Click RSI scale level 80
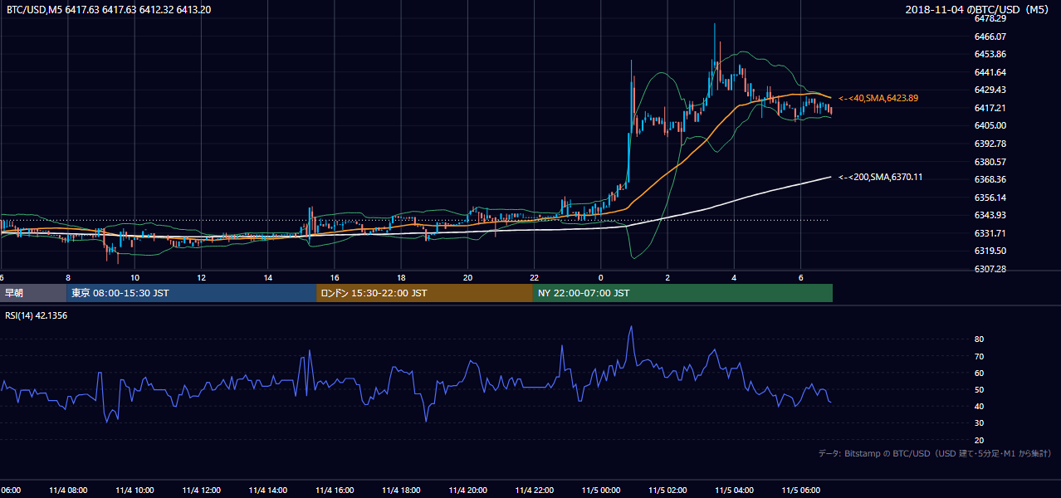The height and width of the screenshot is (498, 1061). [x=979, y=339]
